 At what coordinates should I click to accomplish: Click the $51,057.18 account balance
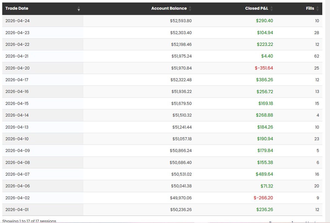point(182,139)
